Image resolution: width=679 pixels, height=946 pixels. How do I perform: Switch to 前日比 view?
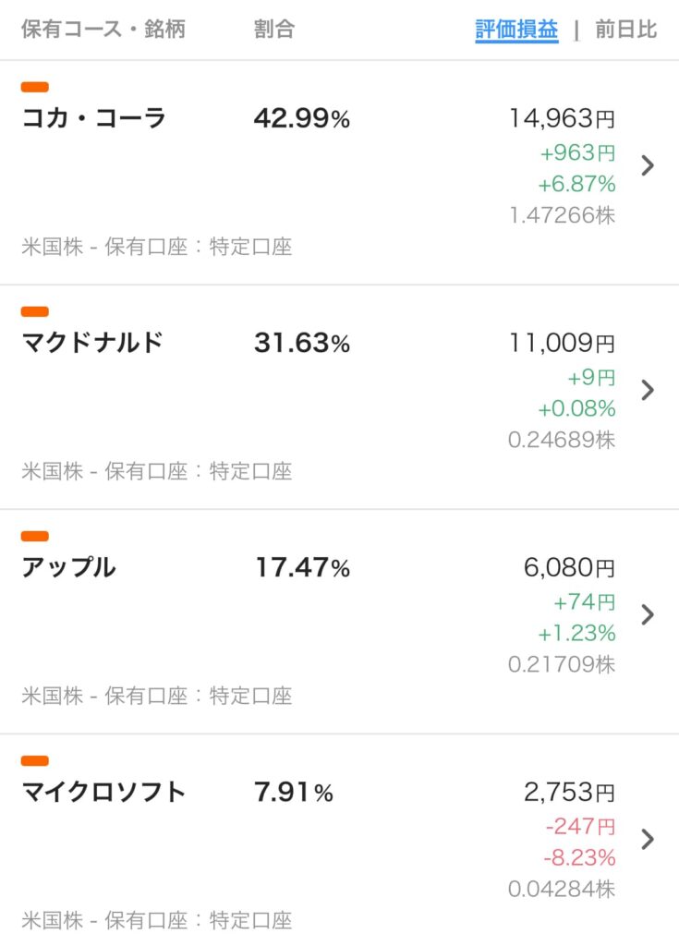tap(626, 29)
